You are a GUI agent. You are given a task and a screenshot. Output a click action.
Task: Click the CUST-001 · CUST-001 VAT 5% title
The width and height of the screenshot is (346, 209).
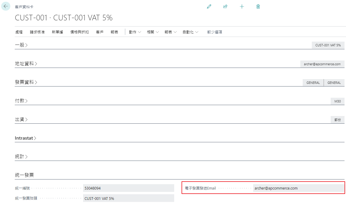64,18
